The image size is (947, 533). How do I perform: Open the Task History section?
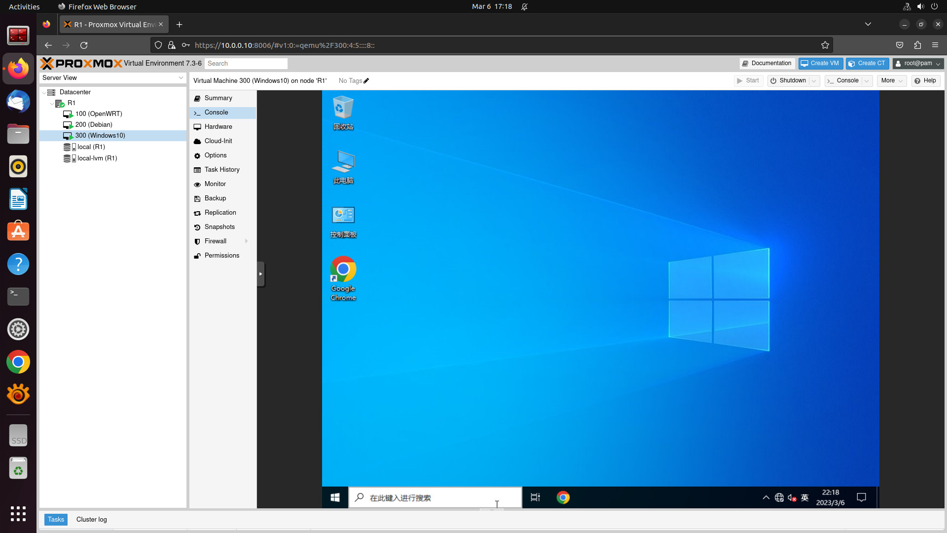click(222, 170)
